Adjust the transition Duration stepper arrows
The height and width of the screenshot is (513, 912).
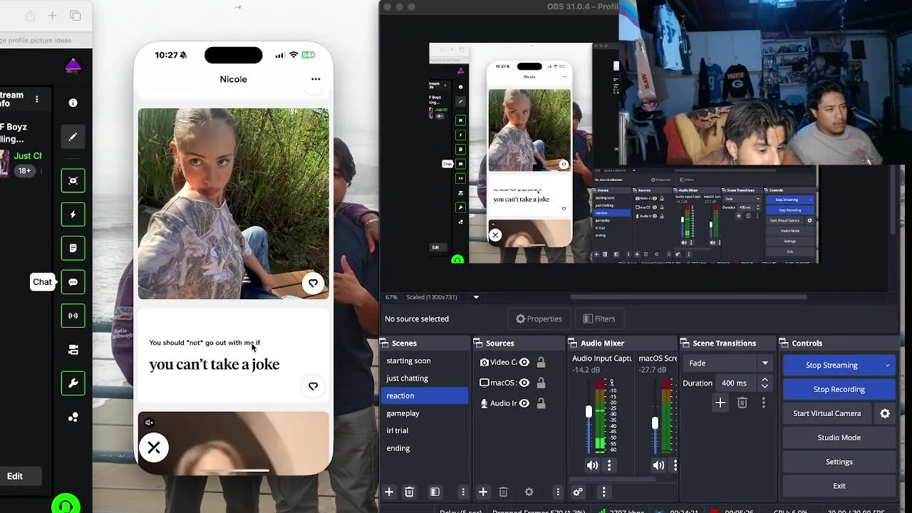click(765, 383)
